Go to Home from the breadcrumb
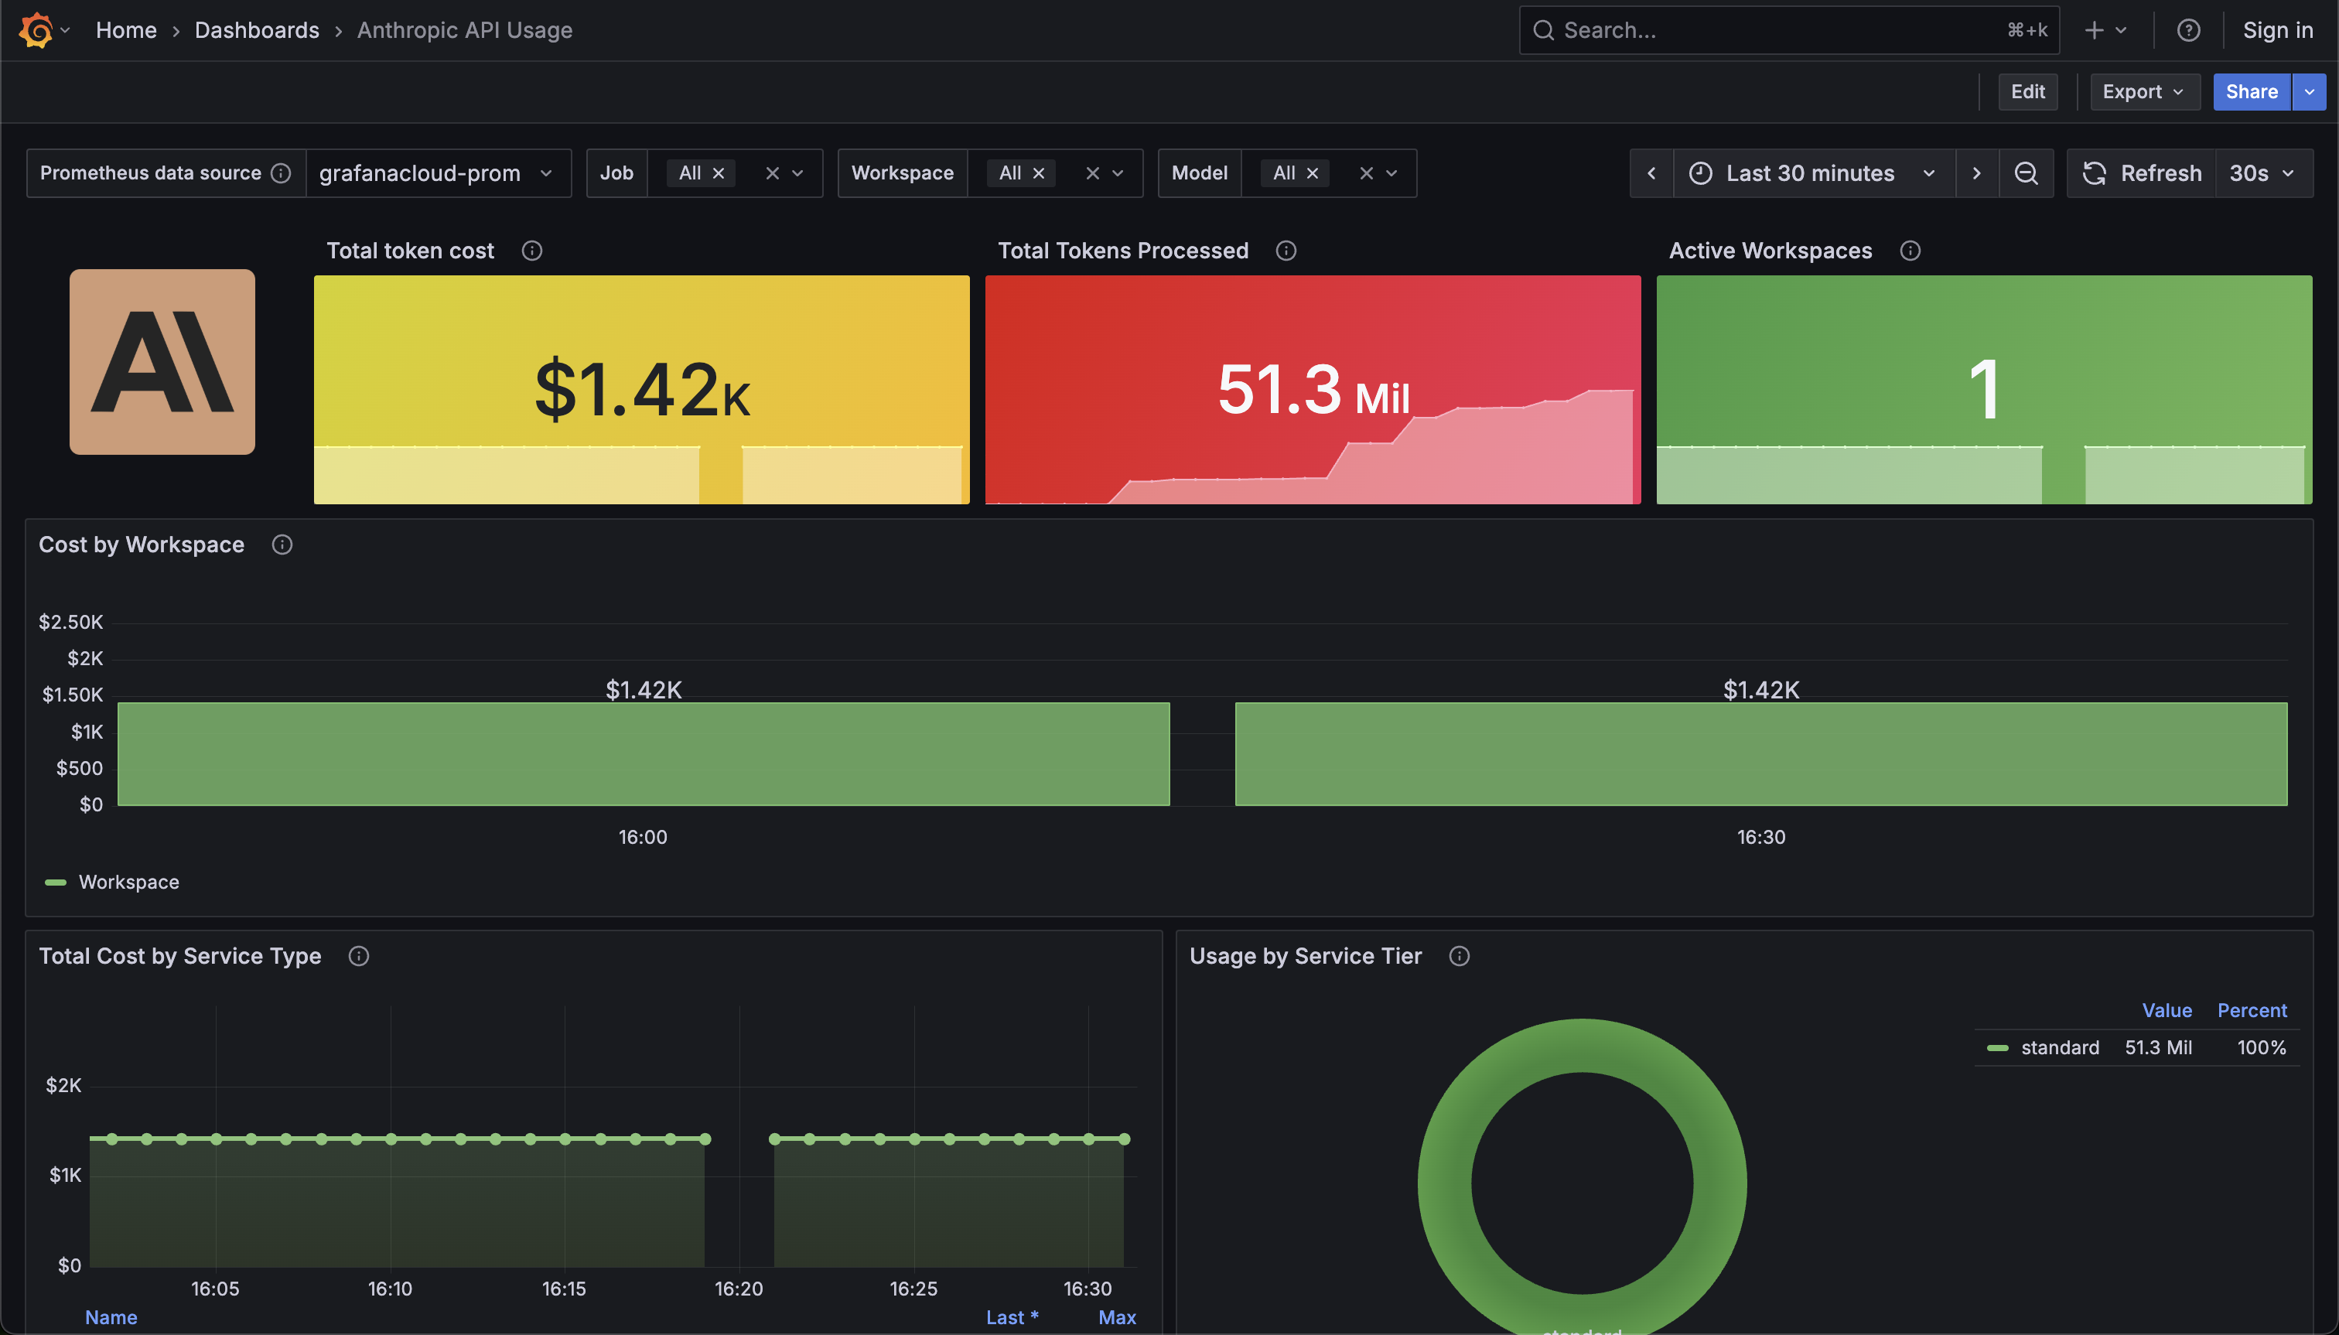Screen dimensions: 2339x1335 (x=127, y=29)
